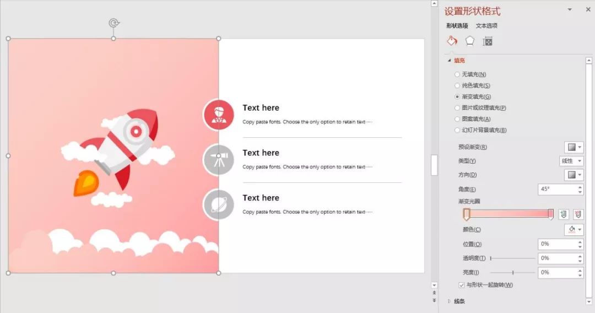Image resolution: width=595 pixels, height=313 pixels.
Task: Expand the 线条 section
Action: click(x=450, y=301)
